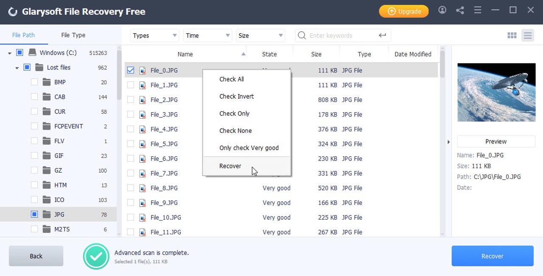Screen dimensions: 543x276
Task: Click the preview image thumbnail
Action: (496, 92)
